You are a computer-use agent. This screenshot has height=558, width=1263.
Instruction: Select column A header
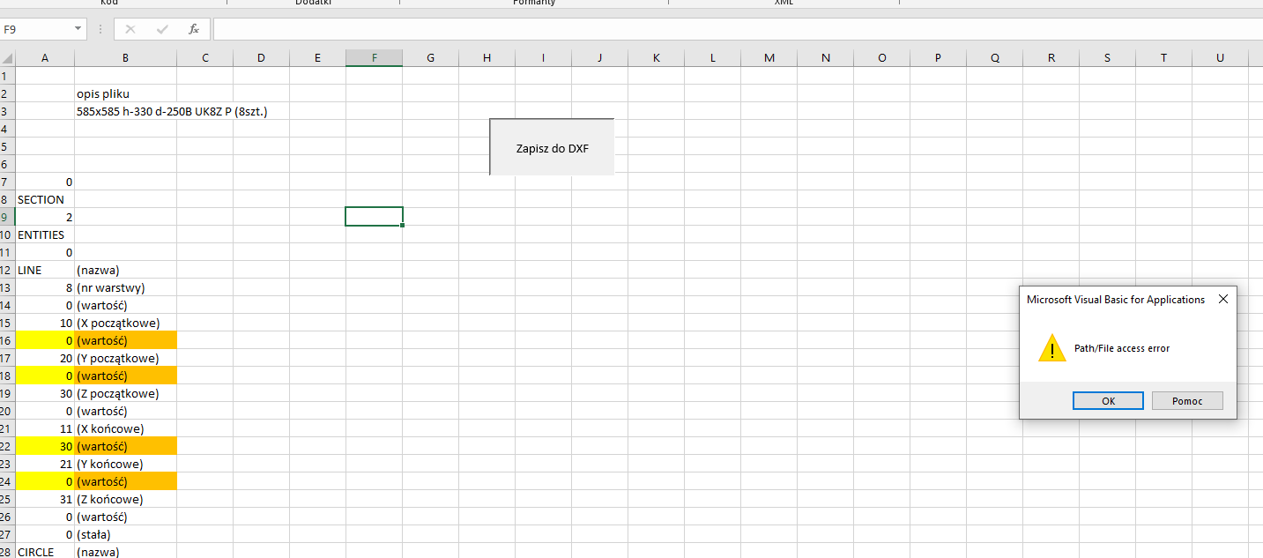pyautogui.click(x=45, y=58)
